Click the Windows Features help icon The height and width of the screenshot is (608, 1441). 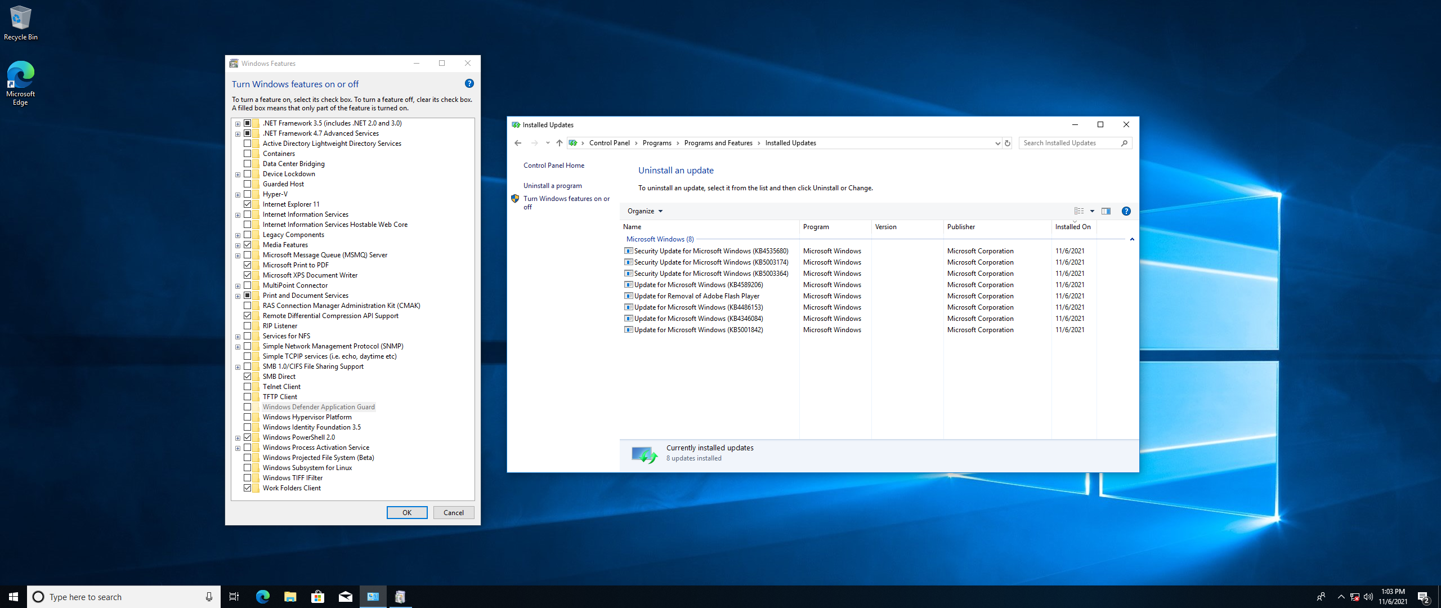(x=469, y=83)
